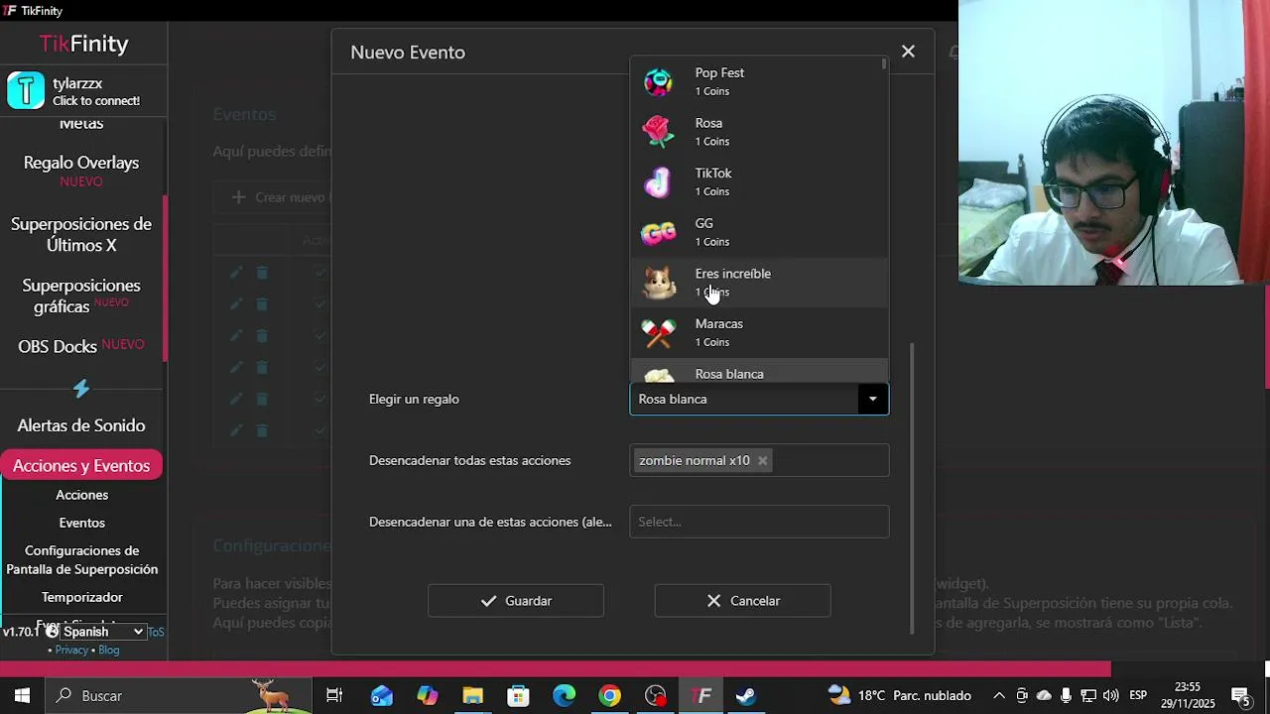
Task: Select Acciones y Eventos section
Action: coord(81,465)
